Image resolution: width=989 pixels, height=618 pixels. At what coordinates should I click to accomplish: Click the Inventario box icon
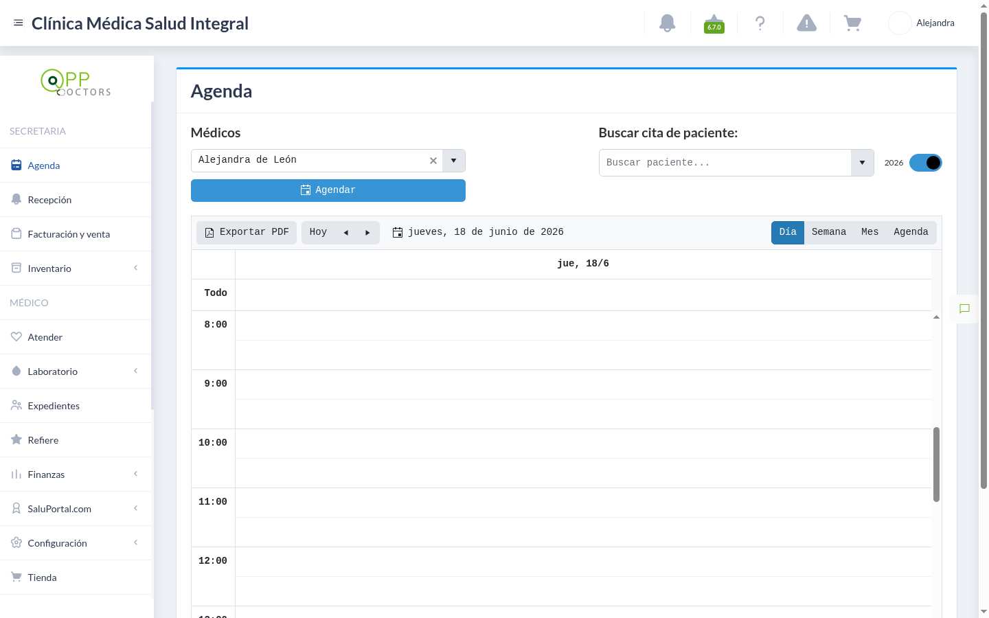[x=16, y=268]
